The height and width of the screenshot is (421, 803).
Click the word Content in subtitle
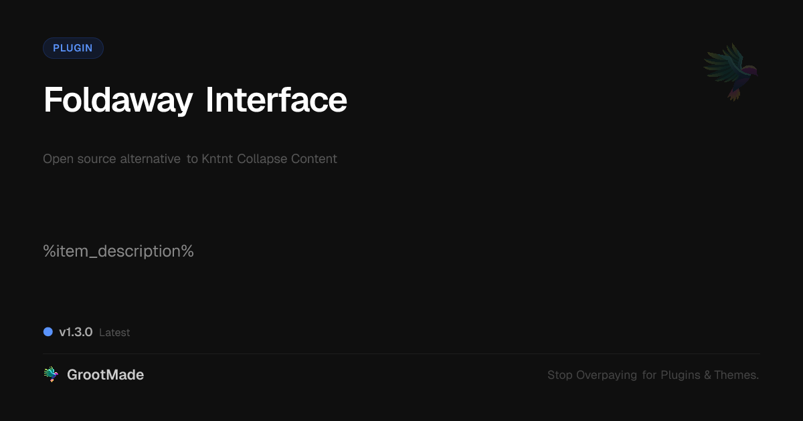tap(314, 159)
